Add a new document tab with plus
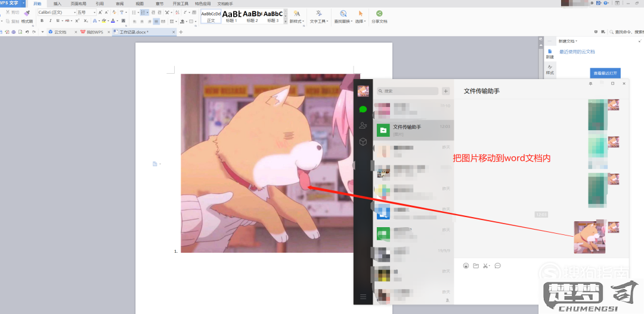The height and width of the screenshot is (314, 644). (x=181, y=32)
